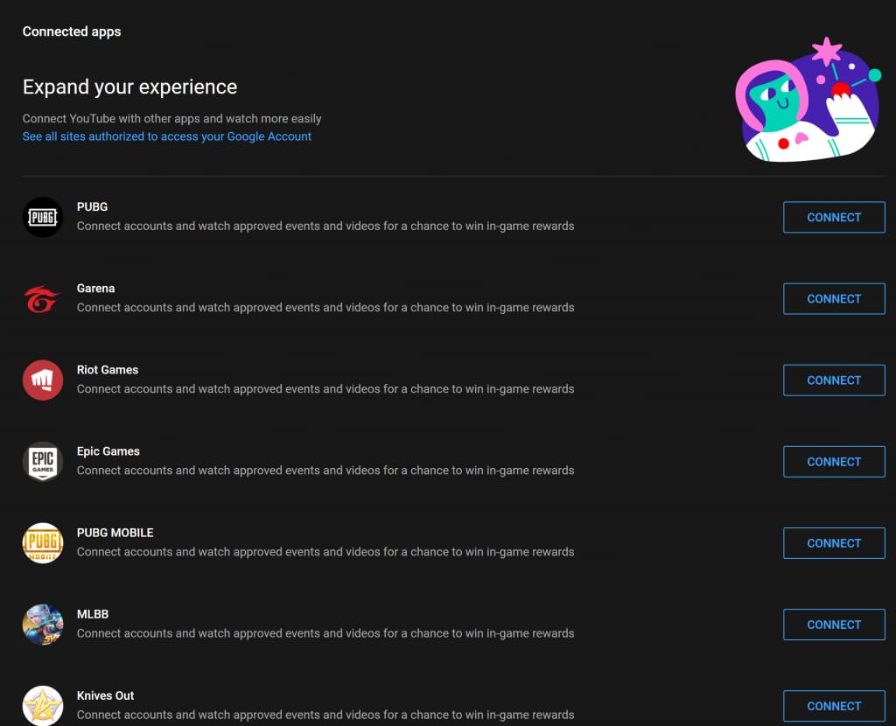Click Connect YouTube with other apps text
Image resolution: width=896 pixels, height=726 pixels.
coord(171,118)
